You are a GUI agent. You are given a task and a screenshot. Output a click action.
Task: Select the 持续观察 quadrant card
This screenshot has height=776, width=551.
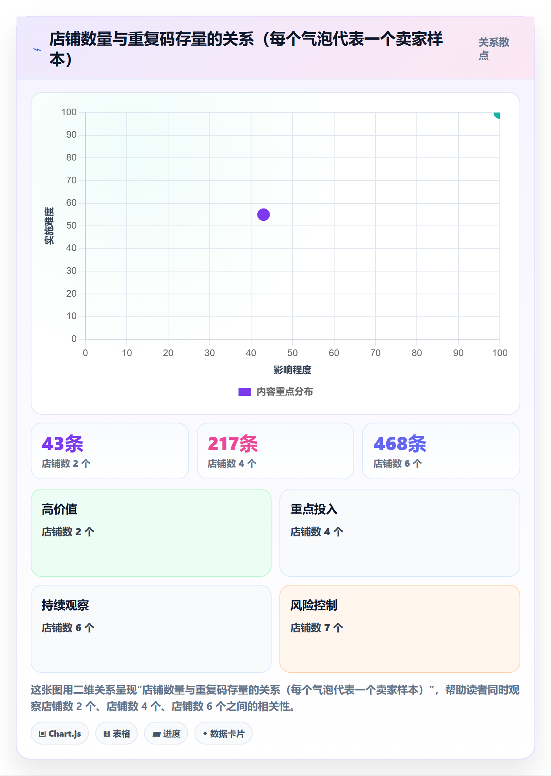click(151, 629)
